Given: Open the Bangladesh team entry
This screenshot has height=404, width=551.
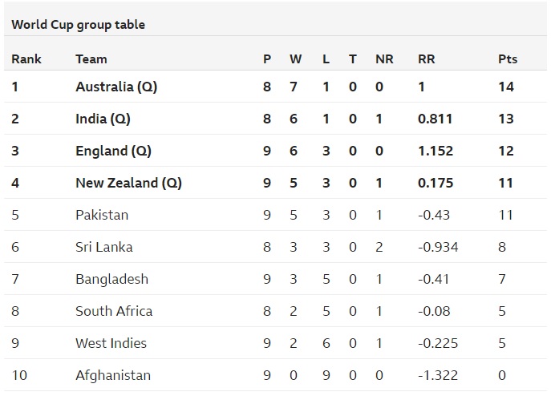Looking at the screenshot, I should (x=111, y=279).
